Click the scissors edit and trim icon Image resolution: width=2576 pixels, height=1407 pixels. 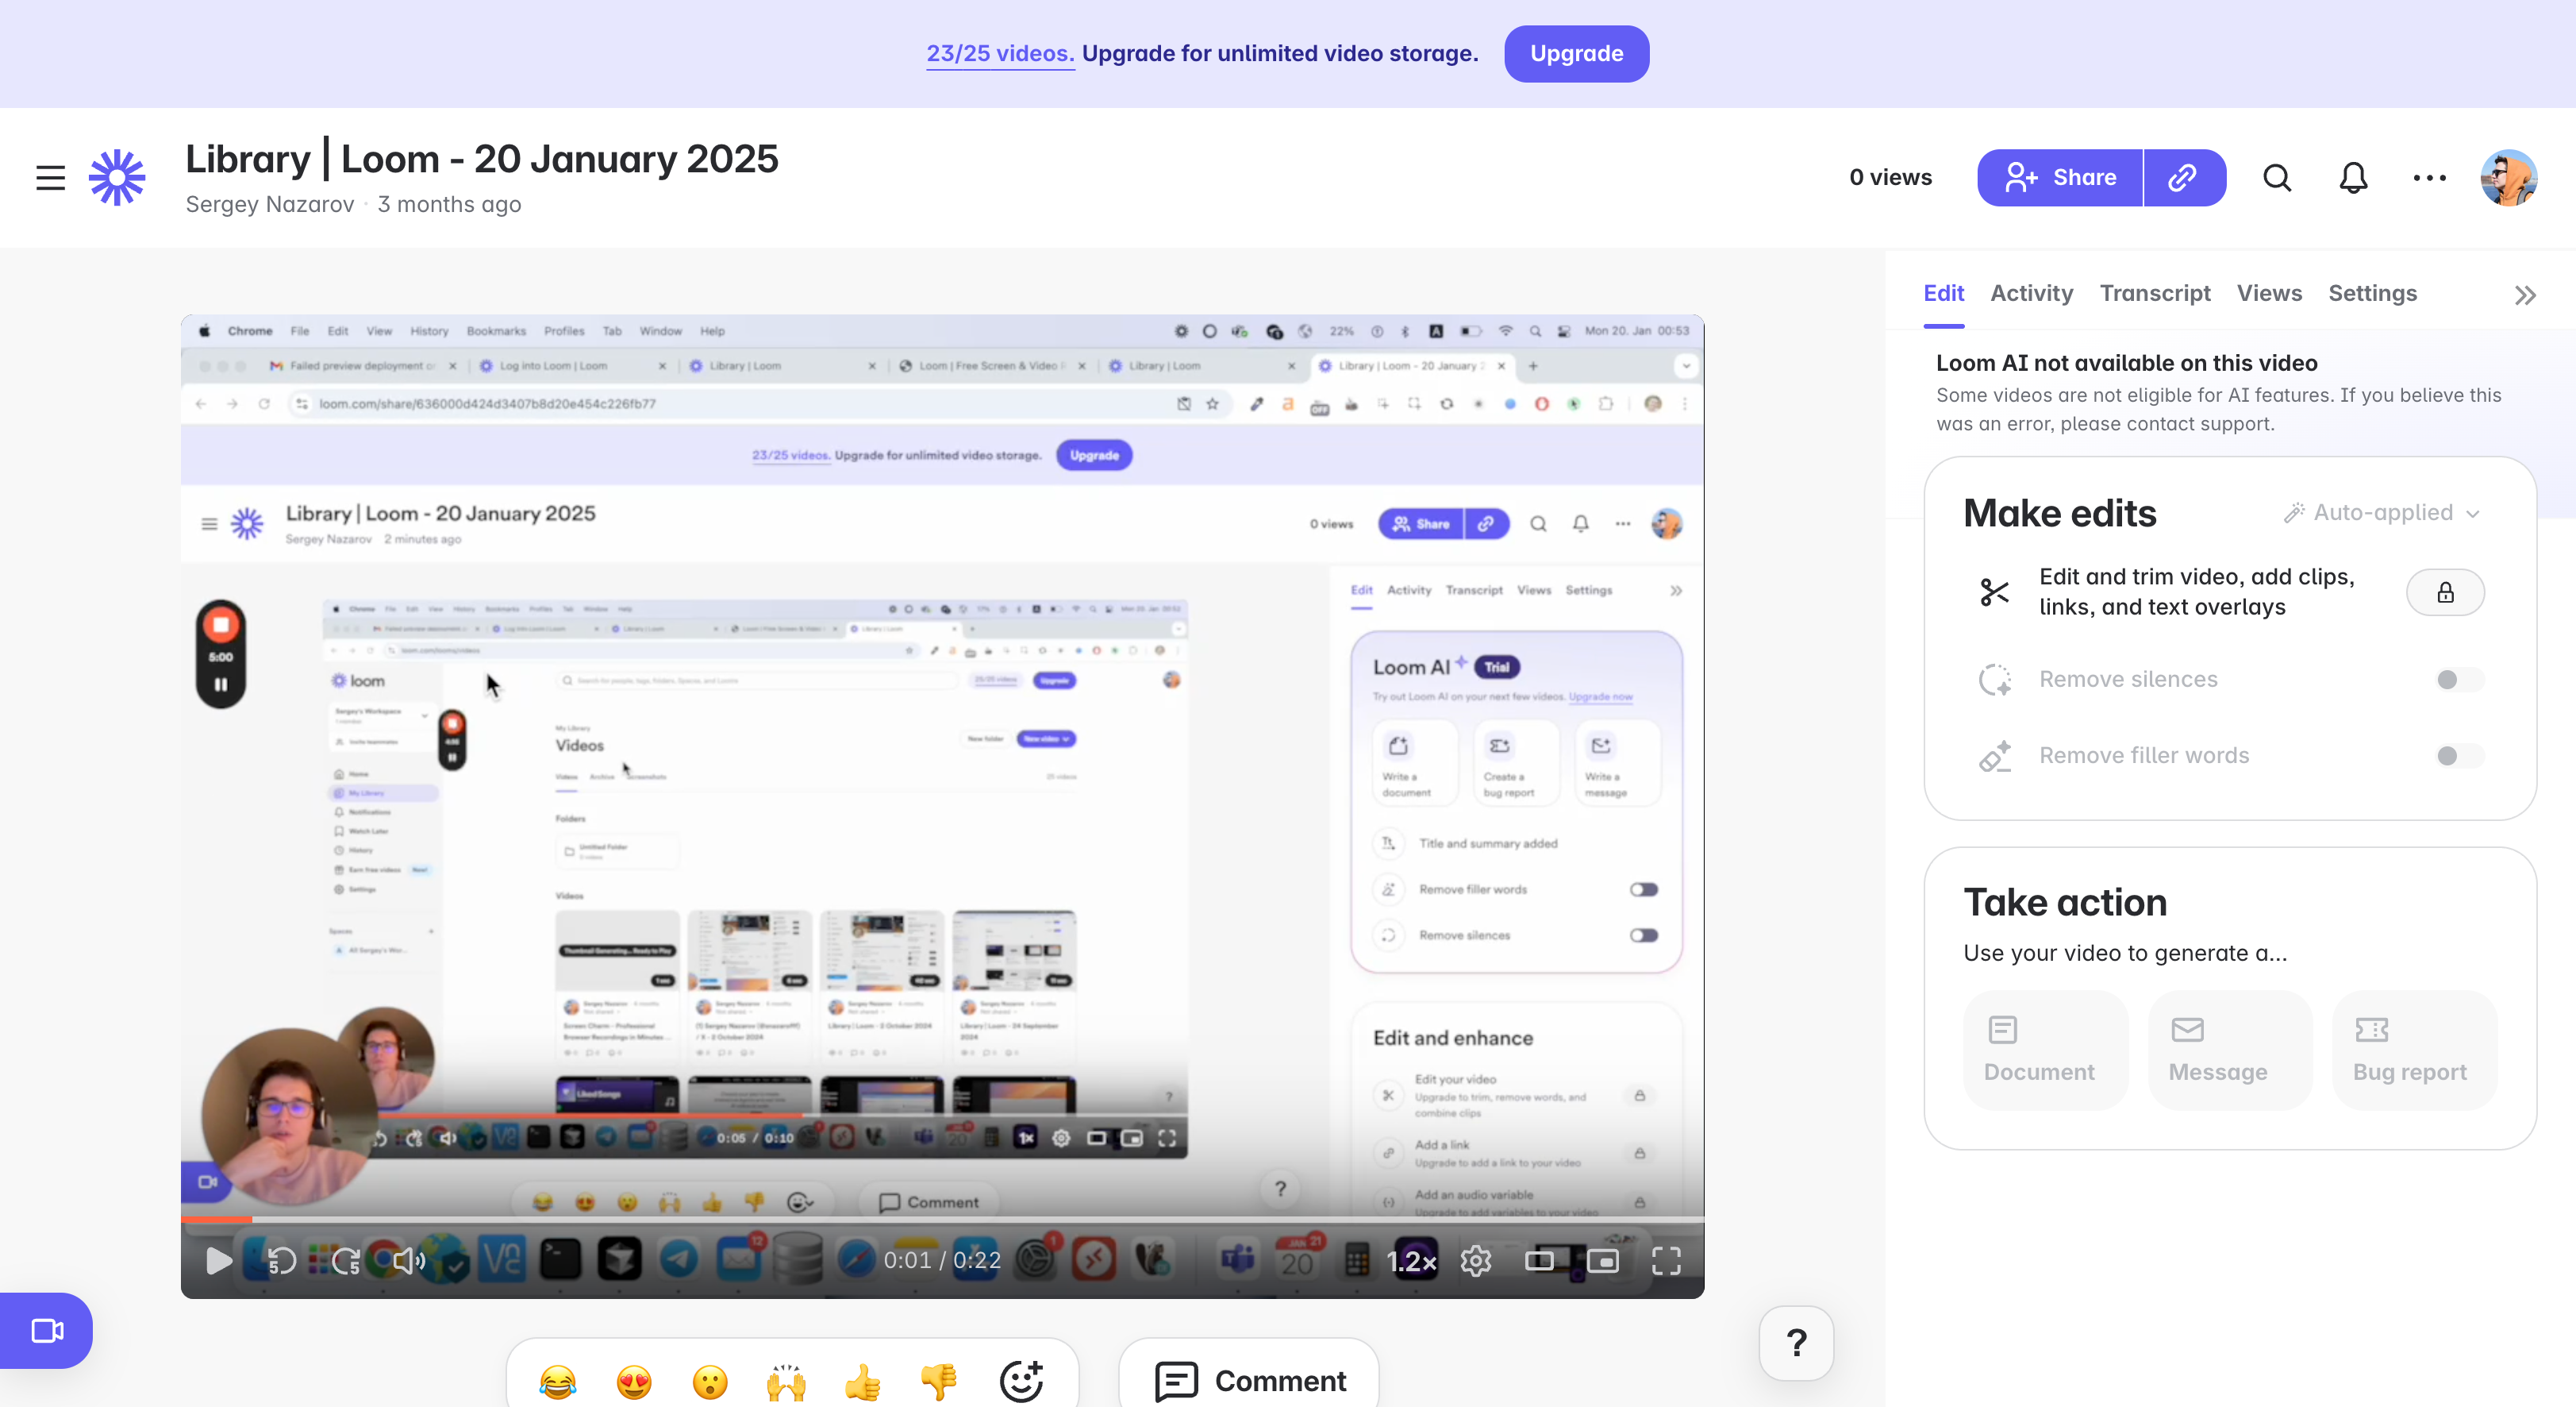click(1994, 592)
